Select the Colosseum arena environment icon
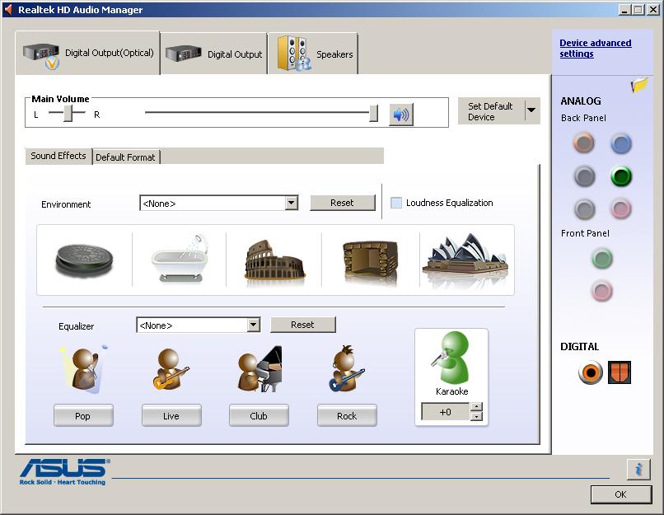The width and height of the screenshot is (664, 515). coord(274,260)
